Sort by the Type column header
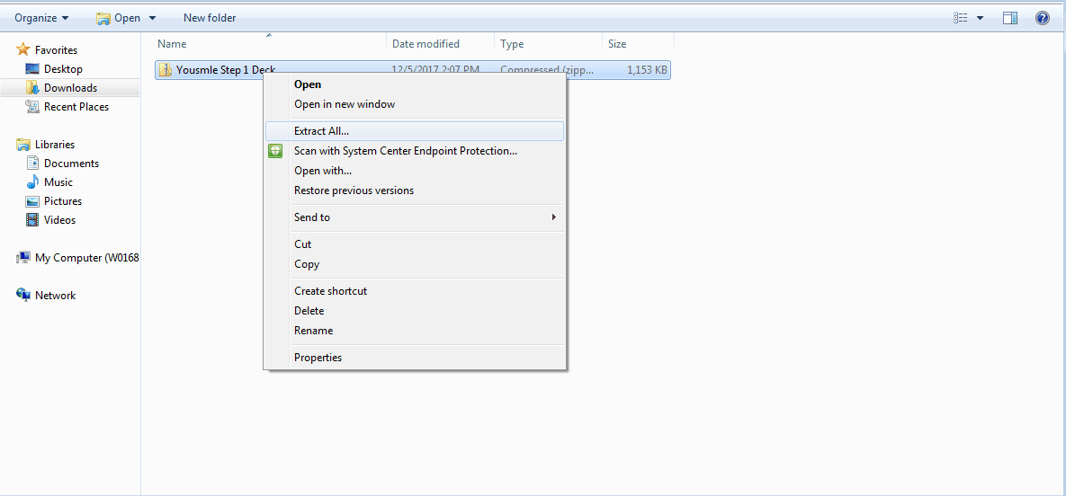Screen dimensions: 1066x496 pyautogui.click(x=512, y=43)
